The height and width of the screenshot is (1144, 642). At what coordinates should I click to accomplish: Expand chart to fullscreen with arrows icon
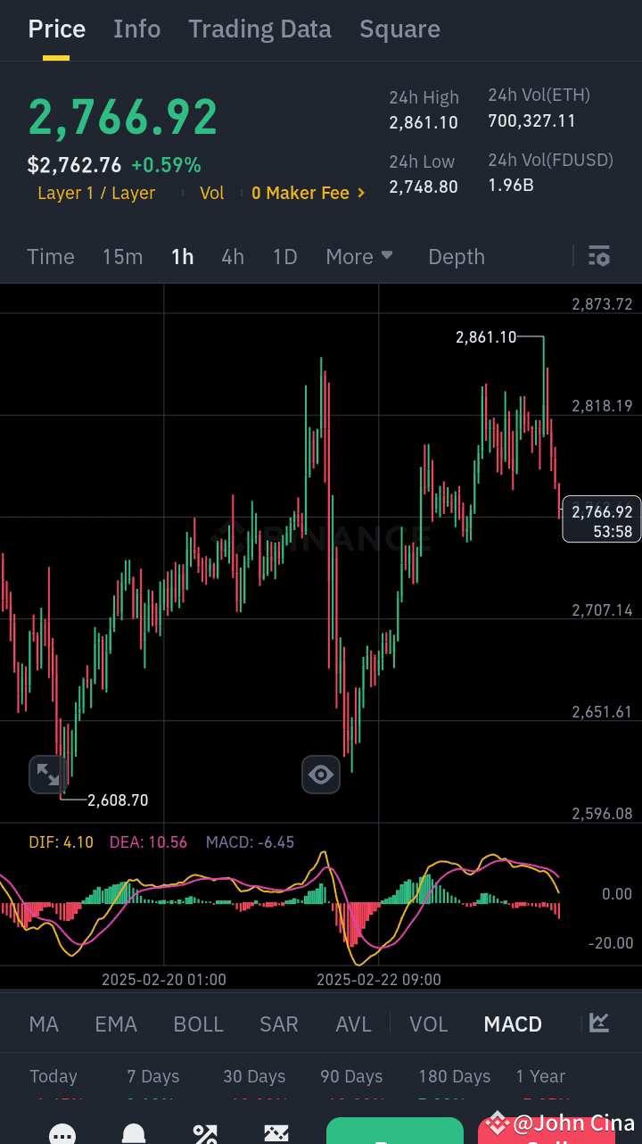pyautogui.click(x=47, y=774)
